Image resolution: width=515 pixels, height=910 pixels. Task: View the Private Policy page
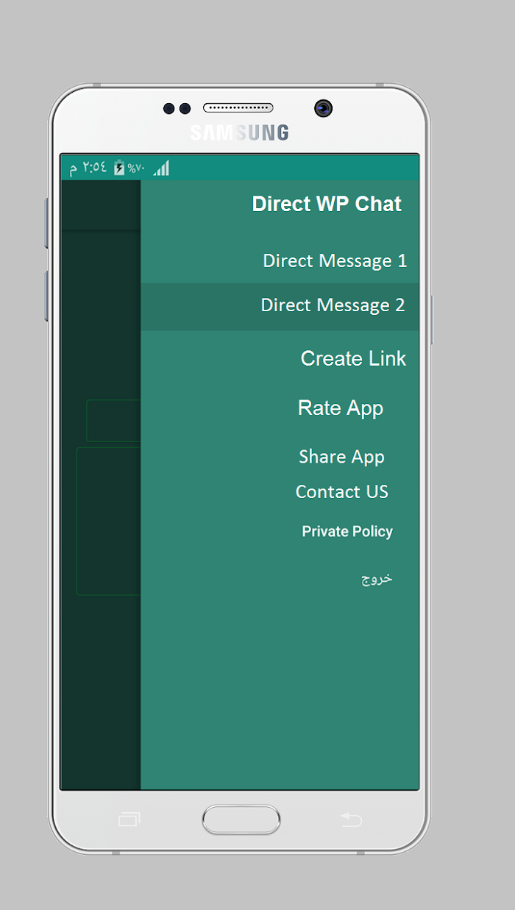tap(347, 531)
